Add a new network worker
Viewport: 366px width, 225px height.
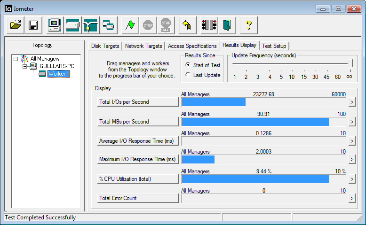[x=91, y=25]
